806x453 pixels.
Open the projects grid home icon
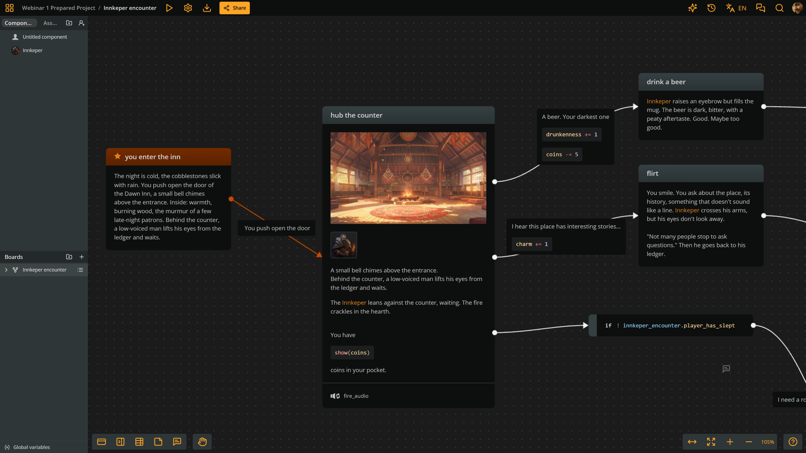[9, 8]
